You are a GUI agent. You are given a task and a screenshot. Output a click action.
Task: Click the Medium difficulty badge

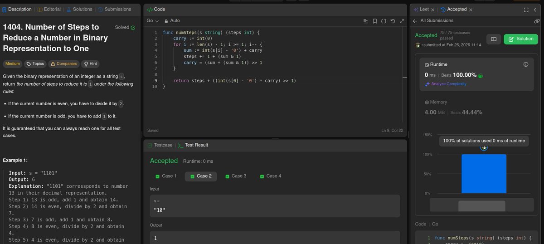[x=13, y=64]
